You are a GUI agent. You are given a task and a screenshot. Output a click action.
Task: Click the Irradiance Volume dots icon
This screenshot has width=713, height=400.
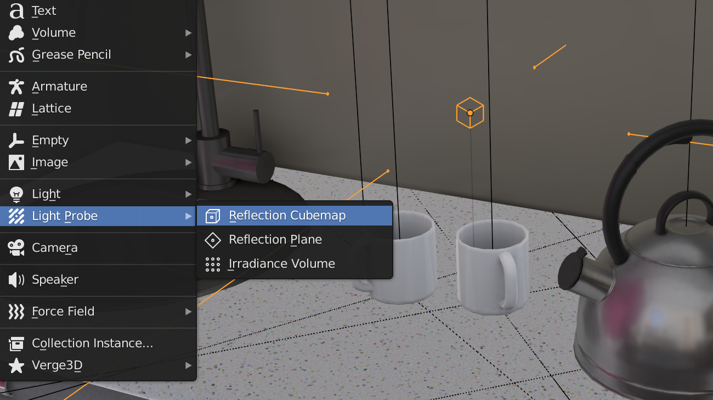(x=212, y=264)
